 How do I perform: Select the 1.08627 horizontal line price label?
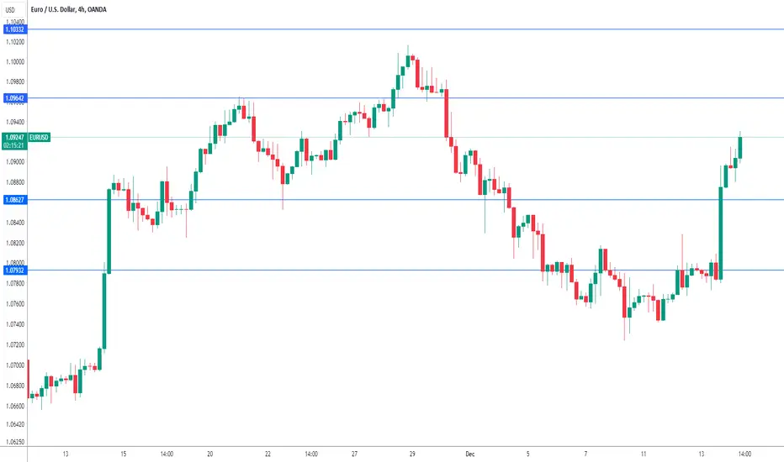[x=14, y=200]
